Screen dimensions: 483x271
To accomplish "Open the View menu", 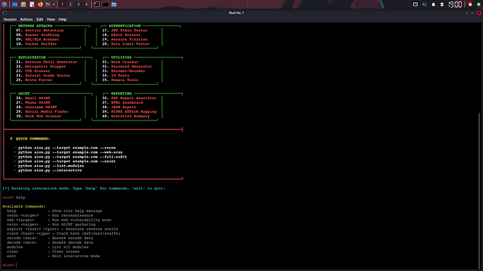I will 51,19.
